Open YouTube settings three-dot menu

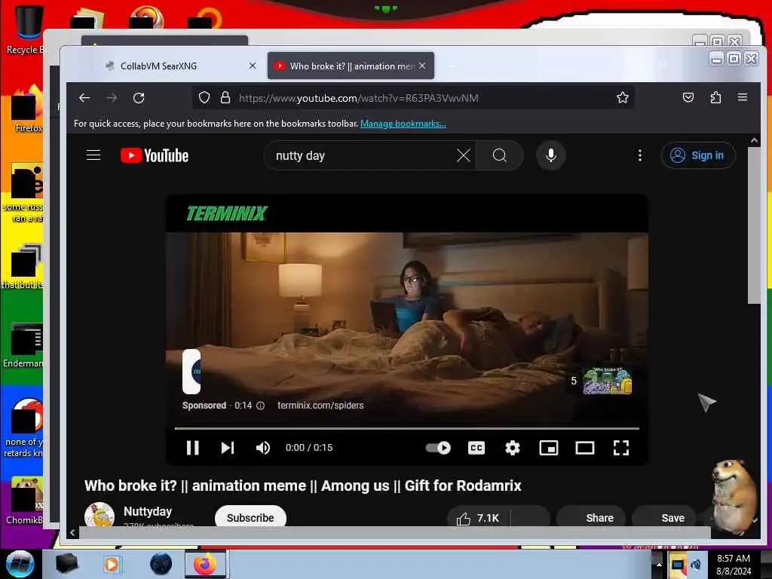(639, 155)
